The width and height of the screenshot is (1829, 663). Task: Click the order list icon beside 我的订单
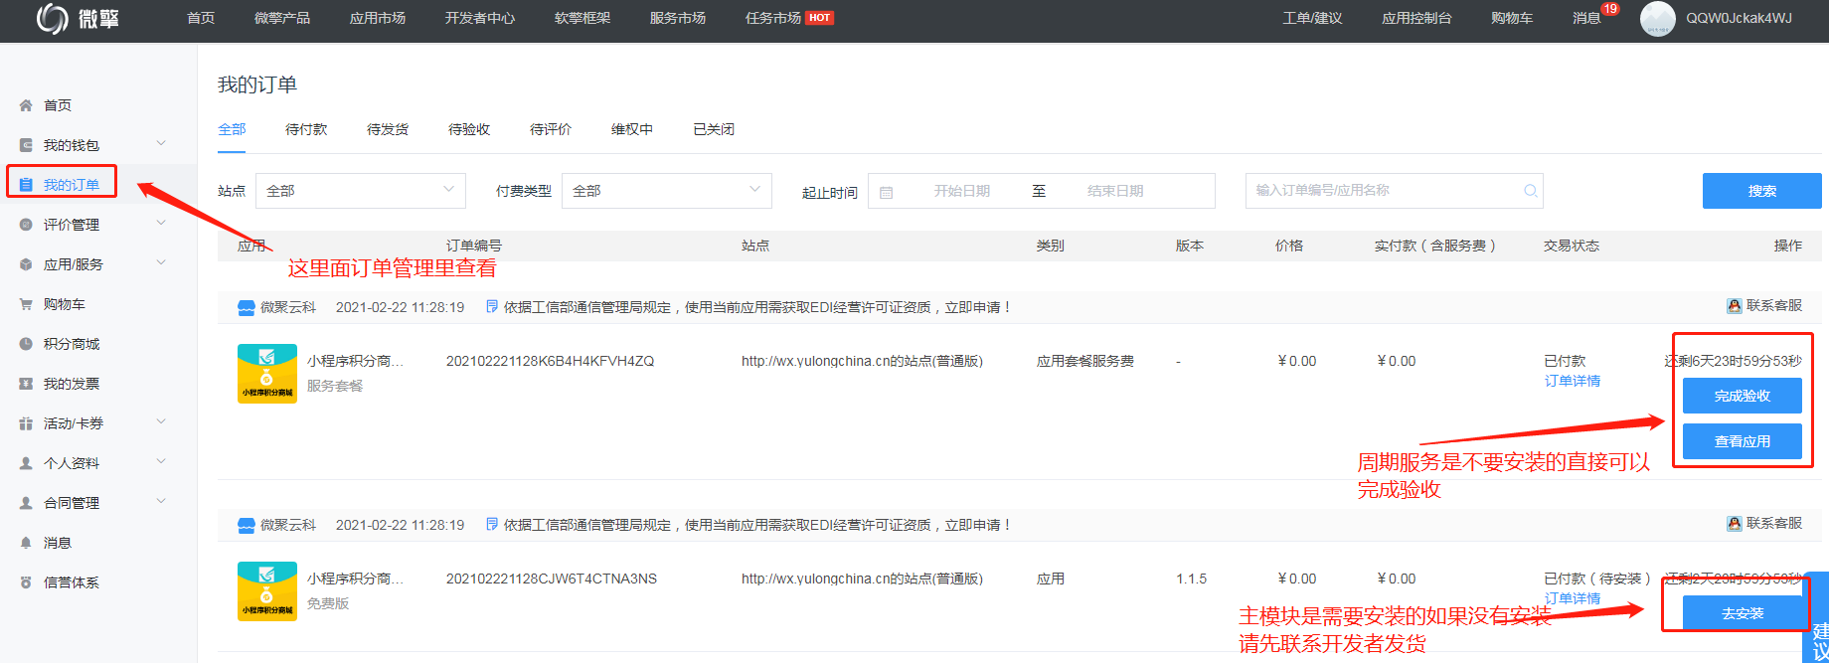pos(26,185)
